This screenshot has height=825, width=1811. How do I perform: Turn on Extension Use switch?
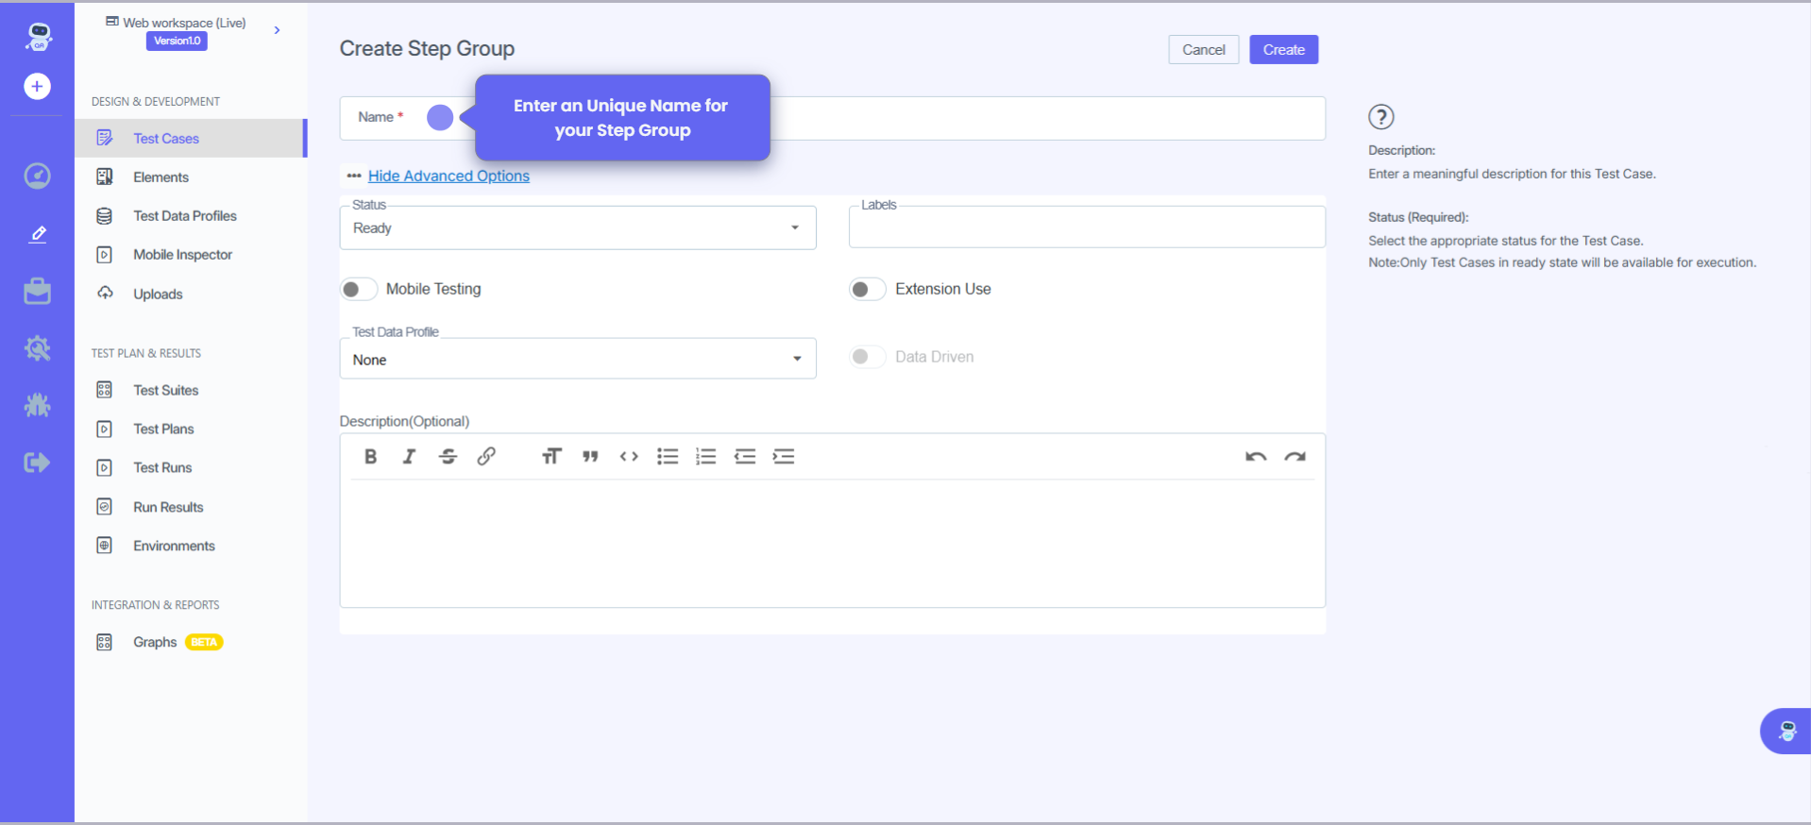pos(867,289)
